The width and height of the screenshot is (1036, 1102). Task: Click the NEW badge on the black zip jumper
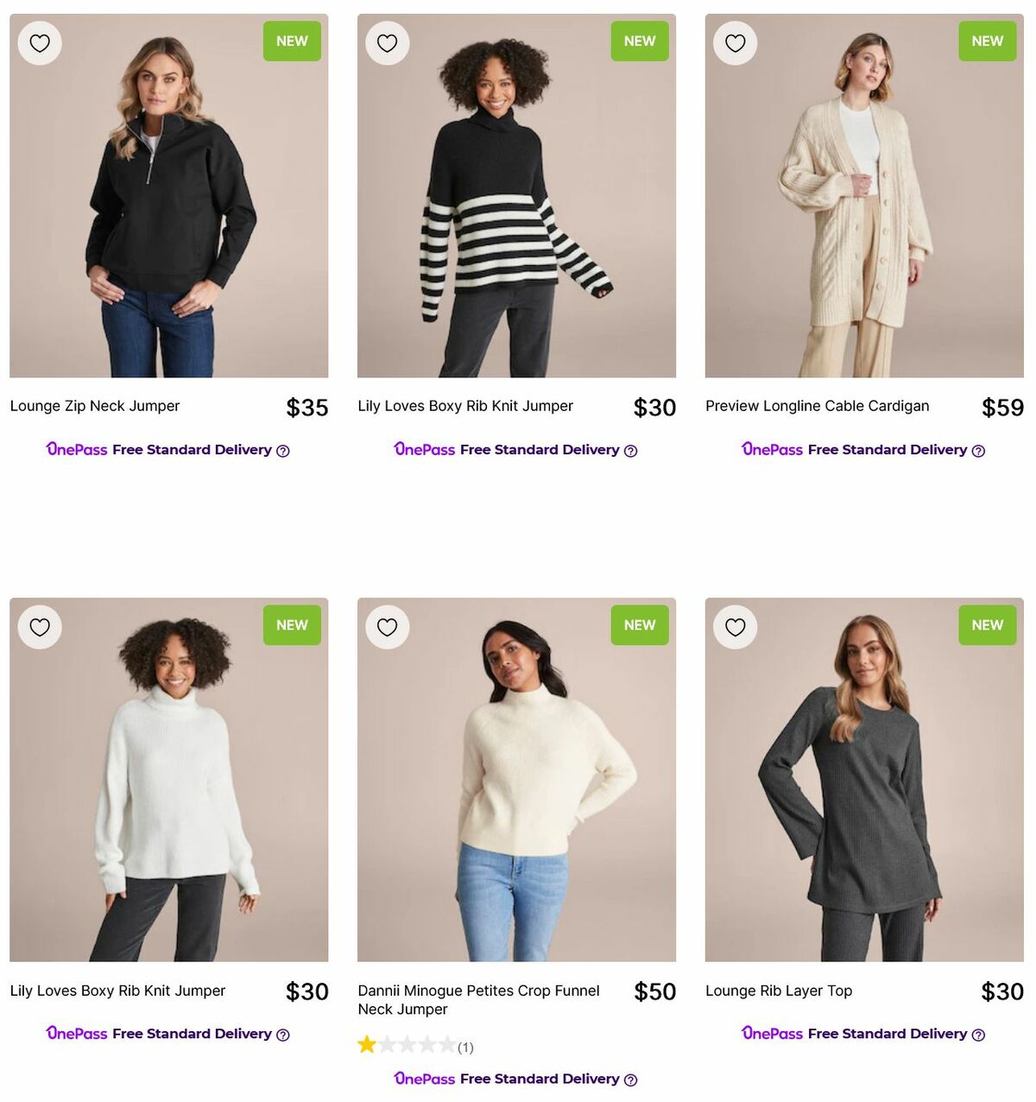(291, 41)
